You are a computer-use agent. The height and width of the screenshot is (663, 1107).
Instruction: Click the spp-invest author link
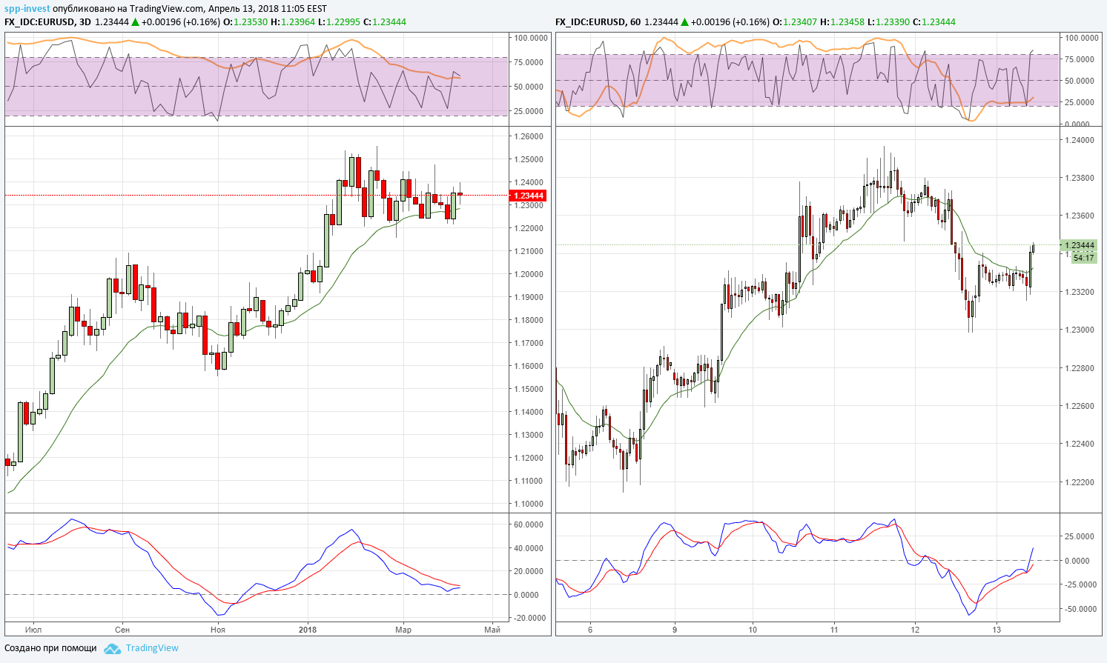pos(27,9)
